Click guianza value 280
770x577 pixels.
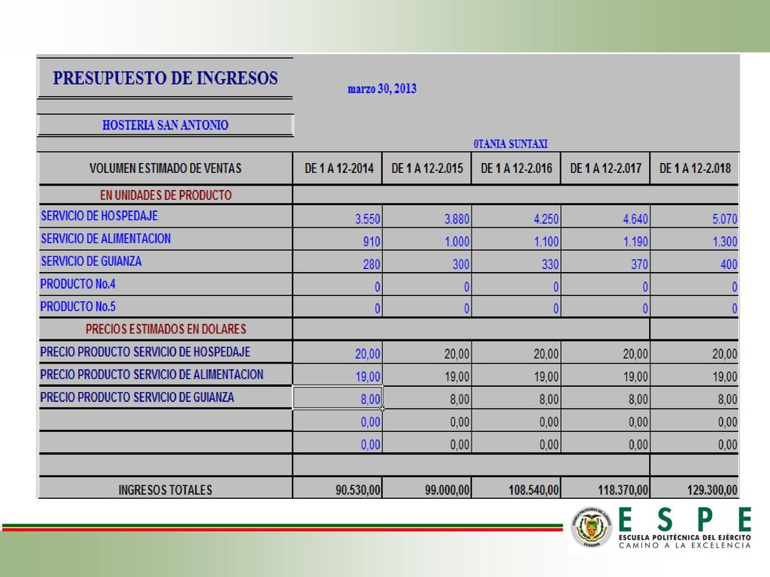[371, 264]
